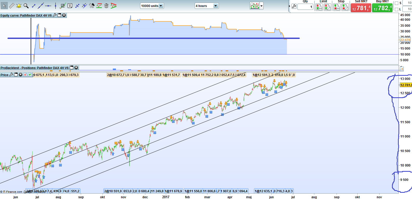The height and width of the screenshot is (199, 412).
Task: Open the alert bell tool
Action: point(19,6)
